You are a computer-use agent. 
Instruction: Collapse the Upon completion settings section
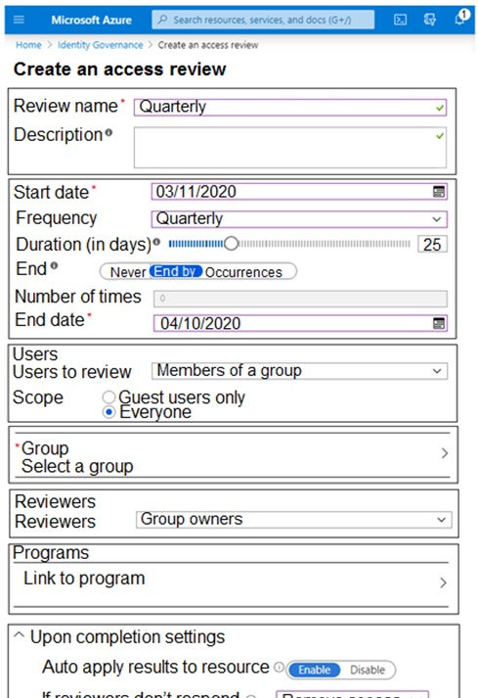(20, 635)
